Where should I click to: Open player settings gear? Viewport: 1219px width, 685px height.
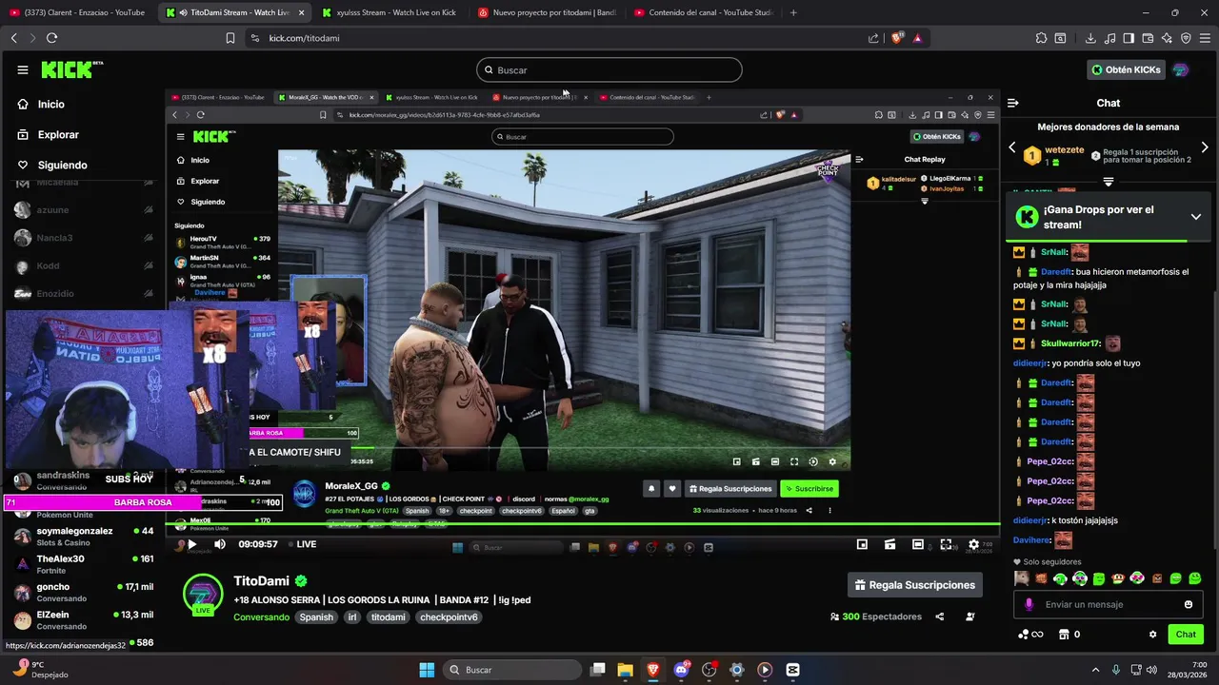(973, 544)
